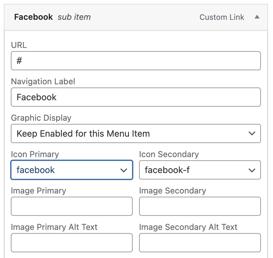The image size is (273, 258).
Task: Click the Image Primary Alt Text caption
Action: point(54,227)
